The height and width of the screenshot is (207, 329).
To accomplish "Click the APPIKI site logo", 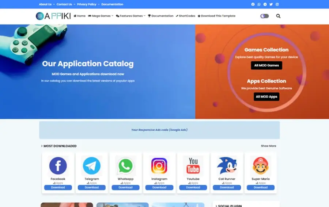I will coord(53,16).
